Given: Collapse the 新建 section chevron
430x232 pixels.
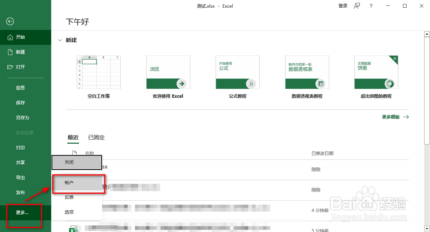Looking at the screenshot, I should pyautogui.click(x=60, y=40).
